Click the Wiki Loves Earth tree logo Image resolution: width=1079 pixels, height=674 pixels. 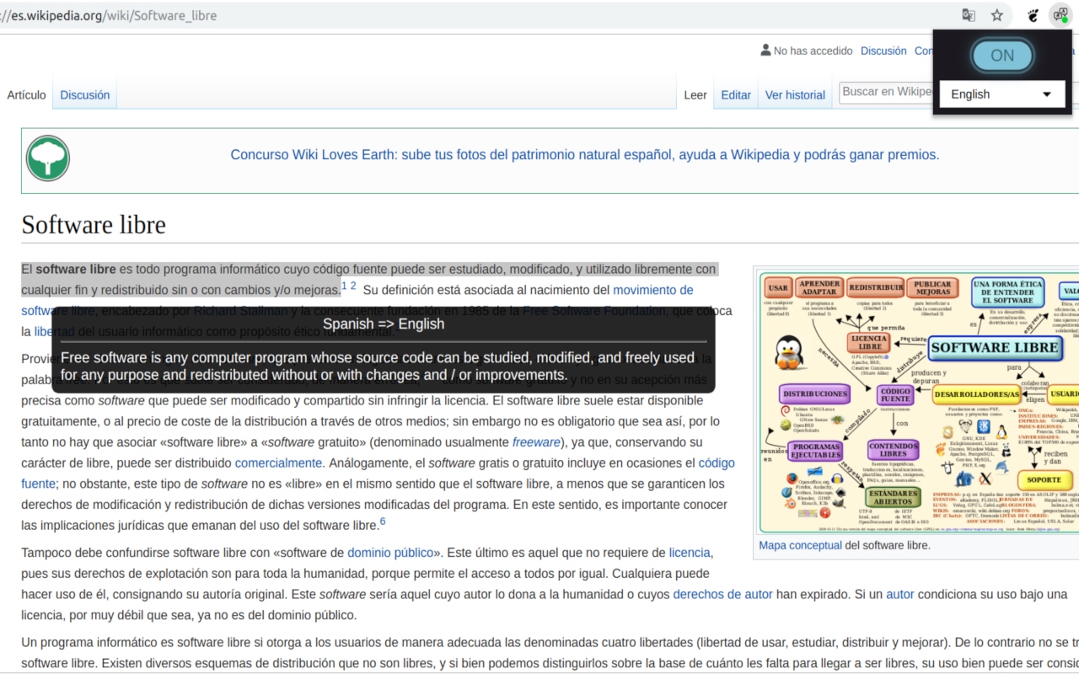[x=47, y=158]
